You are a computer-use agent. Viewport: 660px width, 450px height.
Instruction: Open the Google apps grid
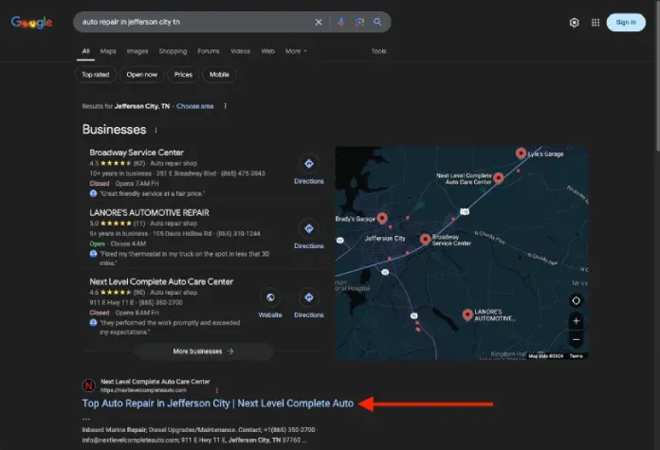(596, 23)
